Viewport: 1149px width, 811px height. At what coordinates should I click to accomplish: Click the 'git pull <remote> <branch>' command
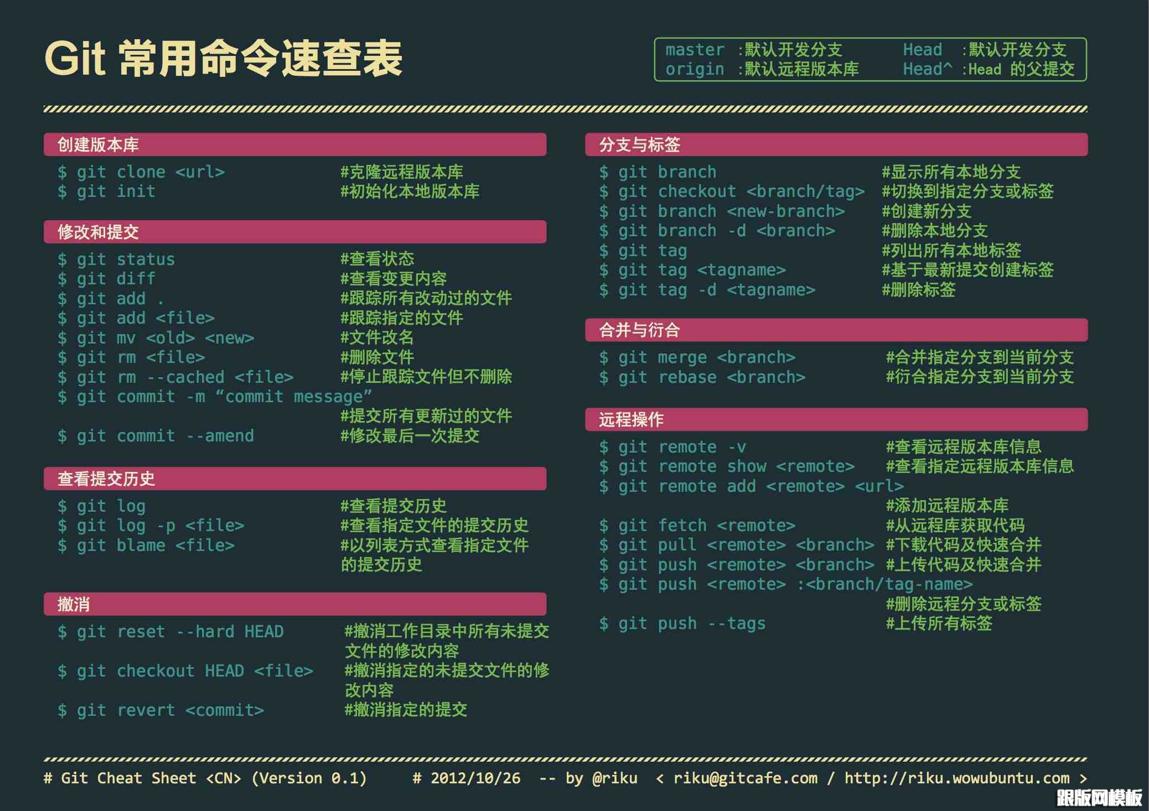point(737,545)
